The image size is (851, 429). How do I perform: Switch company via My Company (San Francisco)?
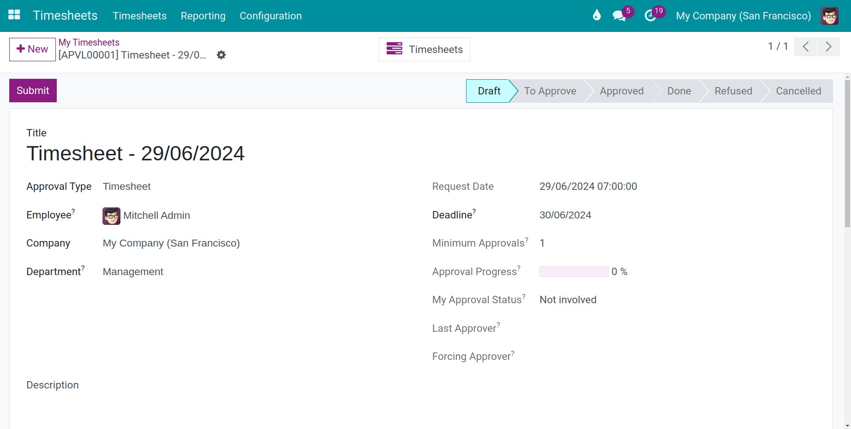(743, 16)
